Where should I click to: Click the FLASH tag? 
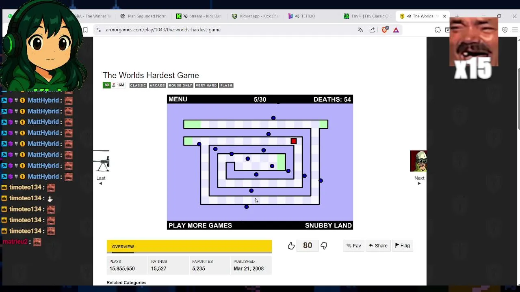point(226,85)
